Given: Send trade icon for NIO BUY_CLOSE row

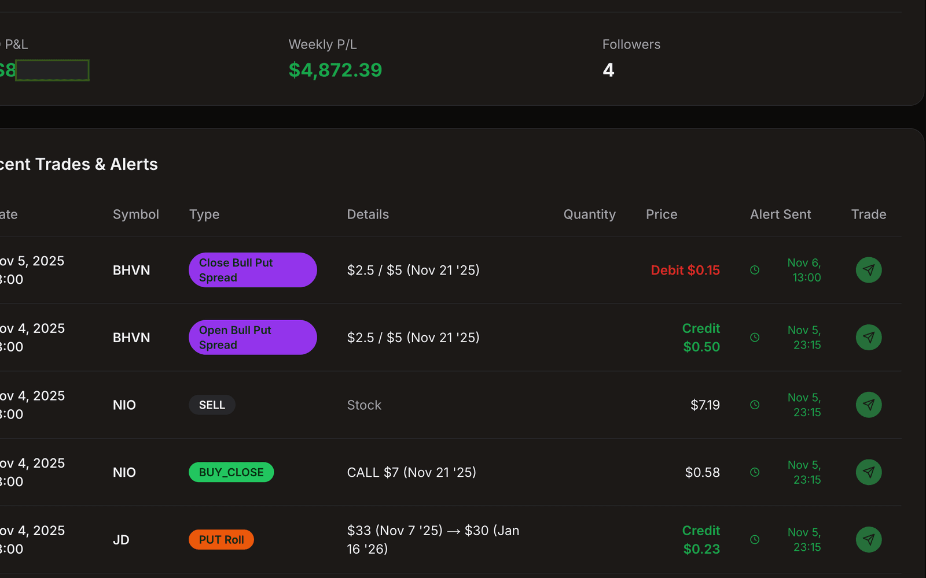Looking at the screenshot, I should (869, 472).
